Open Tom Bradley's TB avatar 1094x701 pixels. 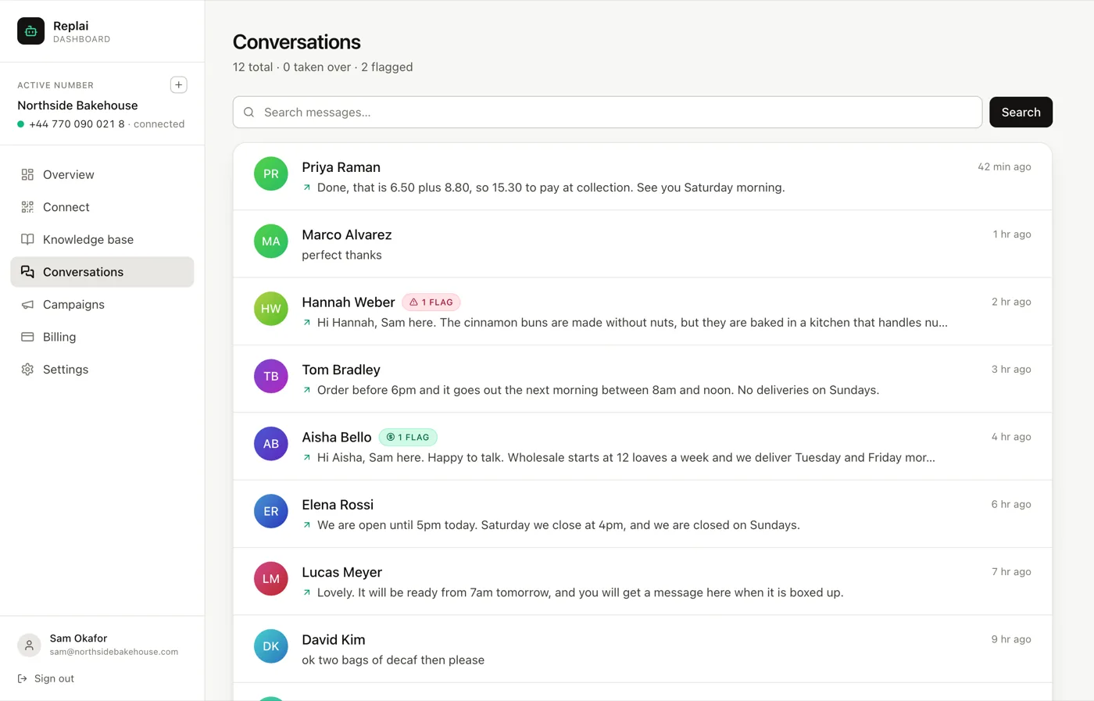(x=271, y=376)
